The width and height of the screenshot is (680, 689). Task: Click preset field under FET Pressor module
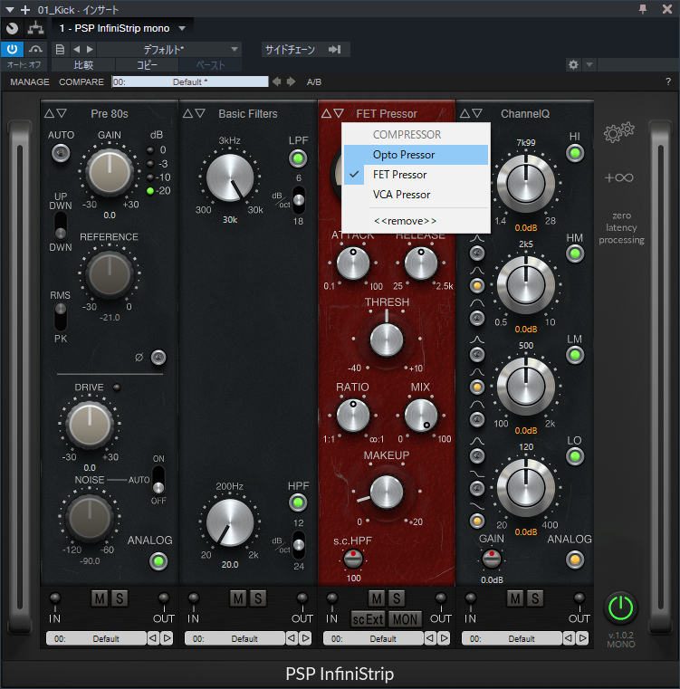[373, 638]
